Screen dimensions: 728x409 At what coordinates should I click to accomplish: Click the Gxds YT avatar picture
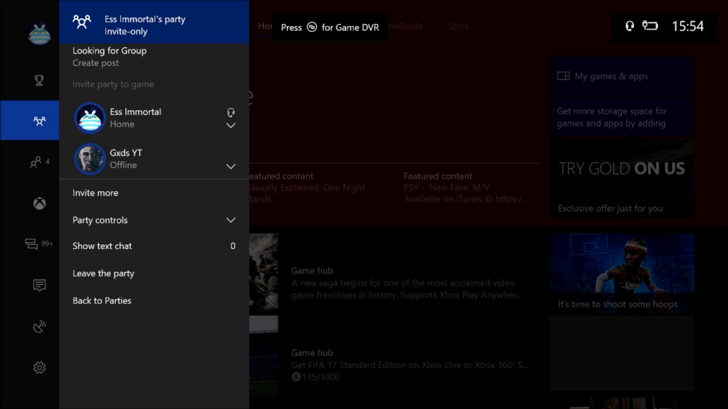tap(90, 158)
